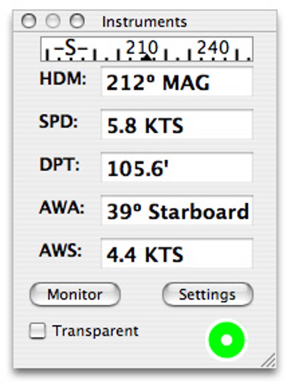The image size is (287, 383).
Task: Click the window resize grip corner
Action: (x=268, y=360)
